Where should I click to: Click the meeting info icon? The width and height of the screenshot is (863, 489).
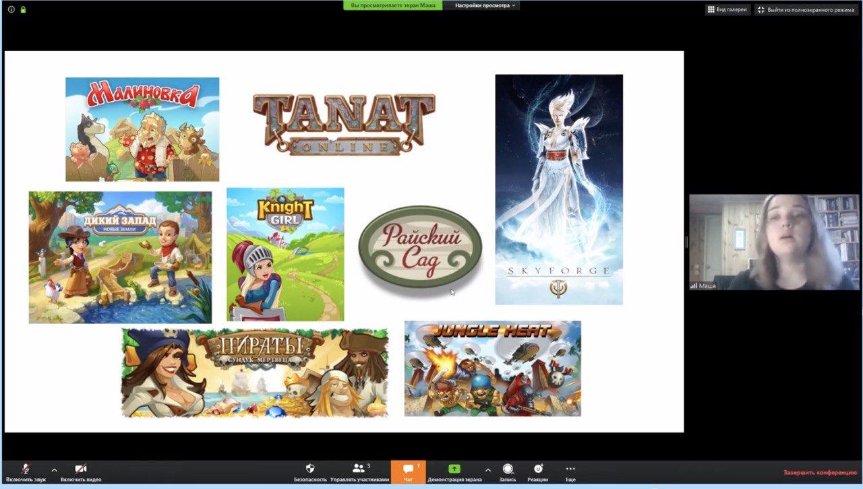[x=11, y=9]
